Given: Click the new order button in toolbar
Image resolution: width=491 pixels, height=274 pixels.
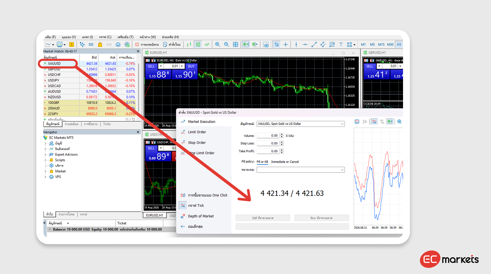Looking at the screenshot, I should pos(172,44).
